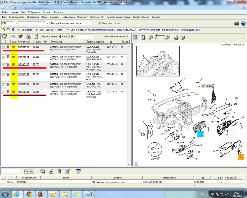The width and height of the screenshot is (247, 198).
Task: Click the swap panels layout icon
Action: click(135, 37)
